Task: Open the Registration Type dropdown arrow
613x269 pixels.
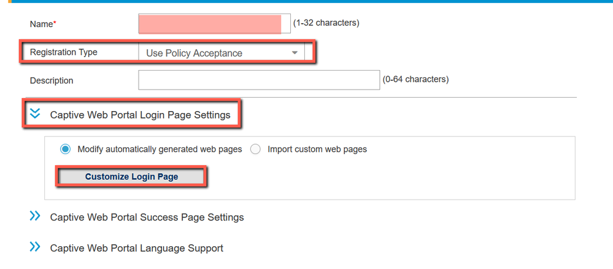Action: 295,53
